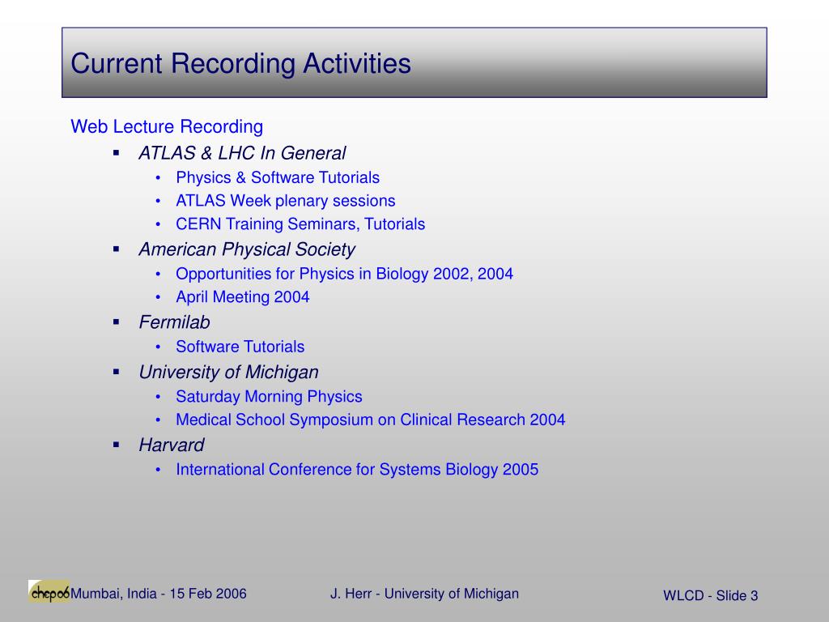Select the 'Harvard' heading
Image resolution: width=829 pixels, height=622 pixels.
tap(172, 445)
